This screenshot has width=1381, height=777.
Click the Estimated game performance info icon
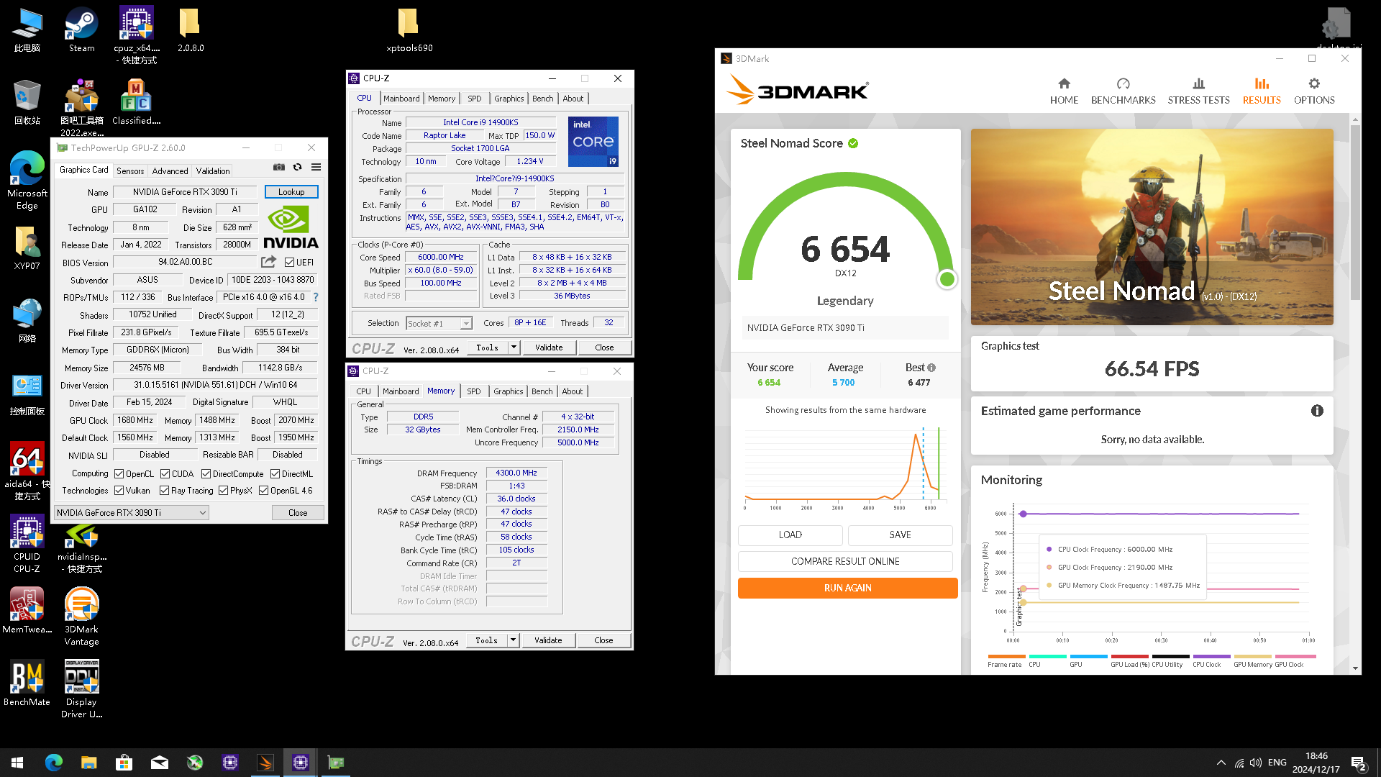coord(1317,411)
